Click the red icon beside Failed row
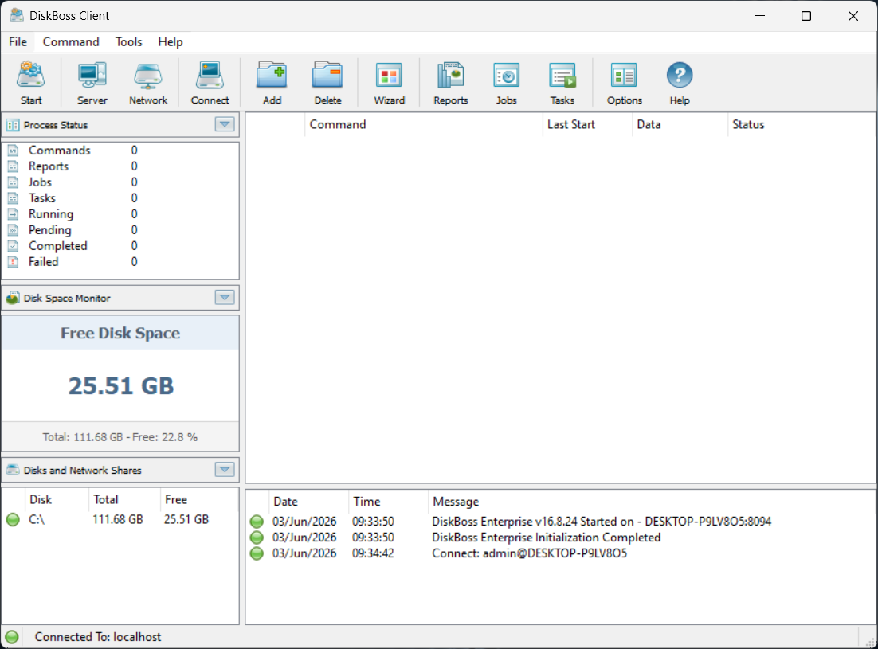The width and height of the screenshot is (878, 649). (13, 262)
